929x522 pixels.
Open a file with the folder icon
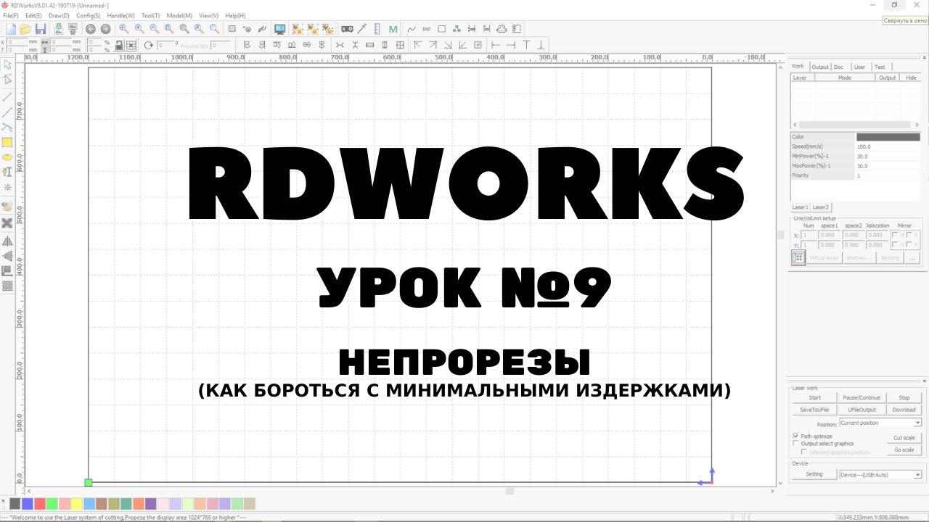tap(25, 29)
